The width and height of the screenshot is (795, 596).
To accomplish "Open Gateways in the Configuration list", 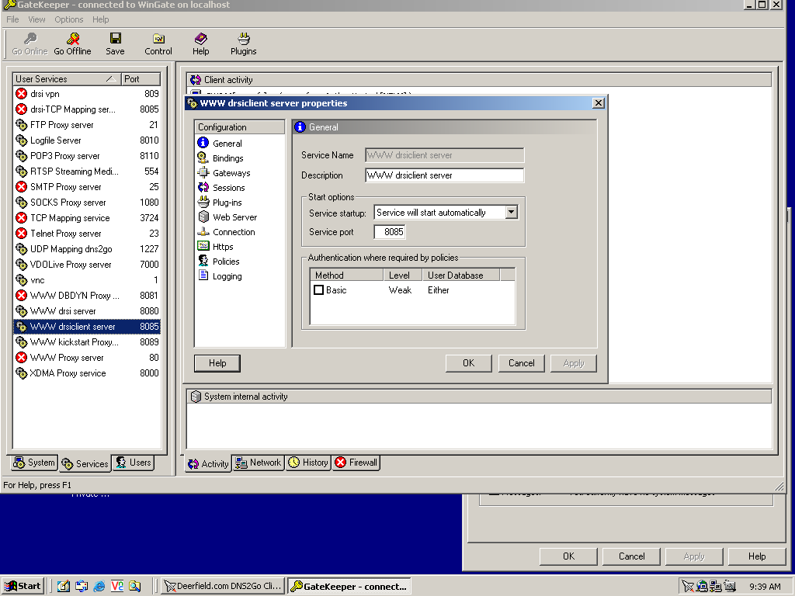I will pyautogui.click(x=224, y=173).
